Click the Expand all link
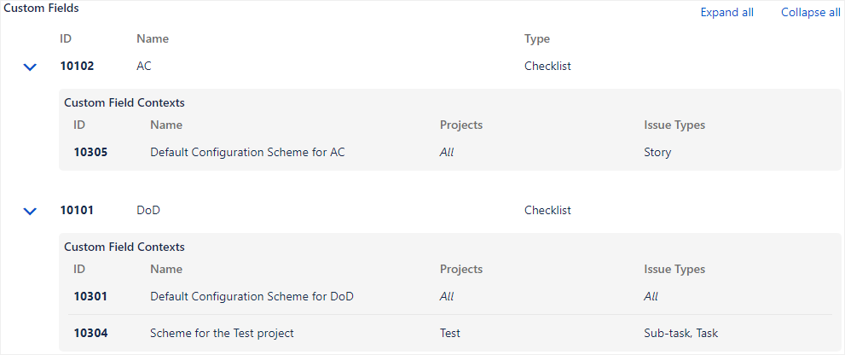Viewport: 845px width, 355px height. pyautogui.click(x=726, y=13)
